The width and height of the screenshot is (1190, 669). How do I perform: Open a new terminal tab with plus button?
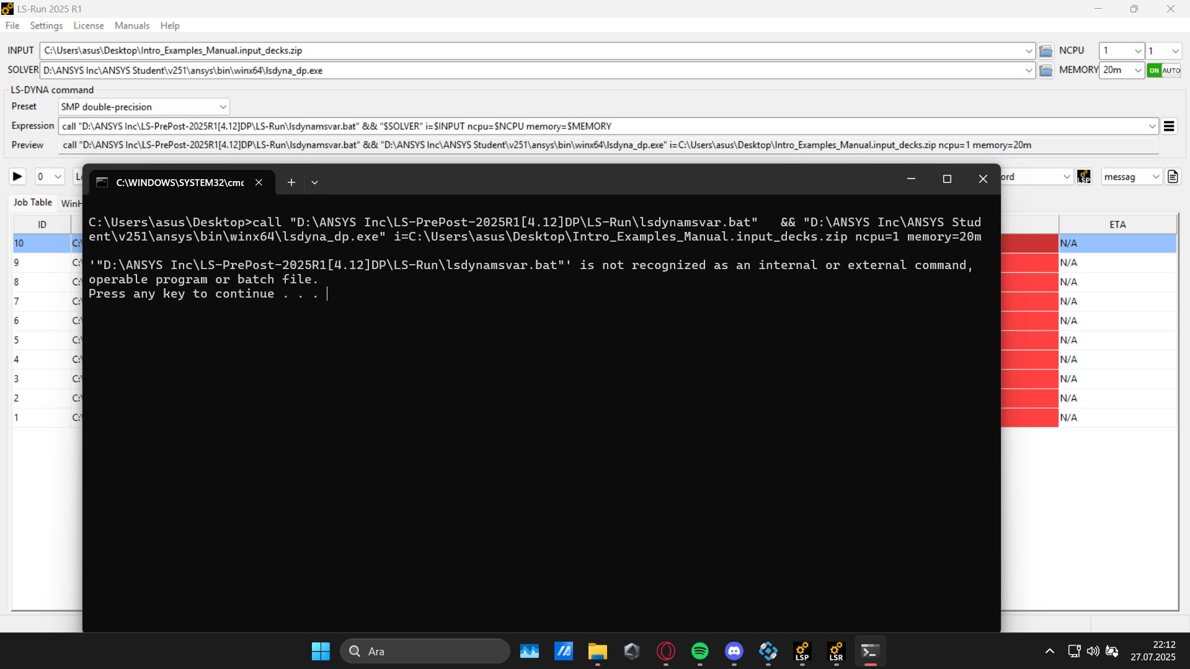click(291, 182)
